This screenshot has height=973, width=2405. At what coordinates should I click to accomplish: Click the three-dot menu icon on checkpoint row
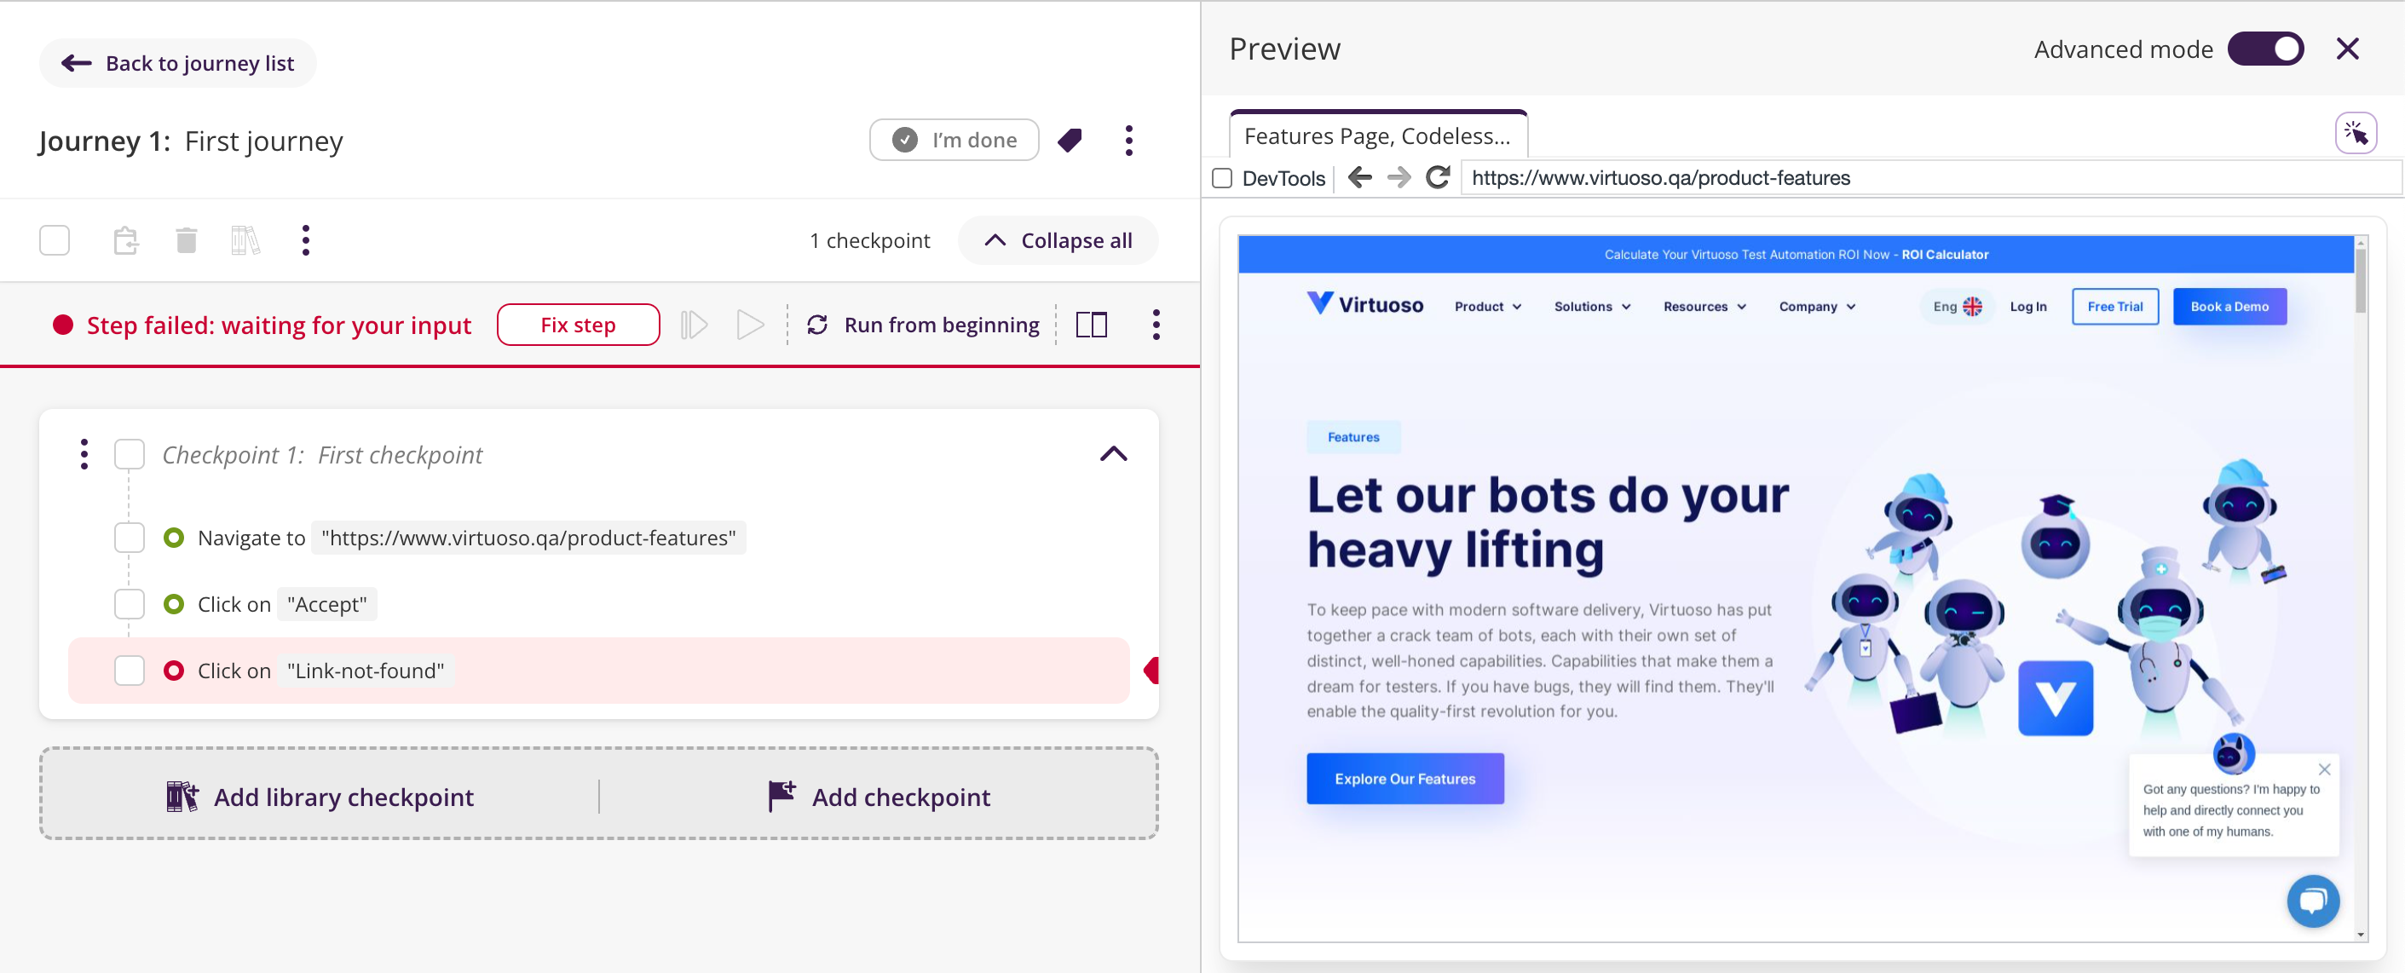(x=81, y=453)
